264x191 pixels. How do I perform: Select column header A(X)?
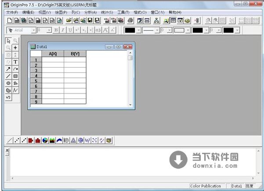[x=53, y=54]
